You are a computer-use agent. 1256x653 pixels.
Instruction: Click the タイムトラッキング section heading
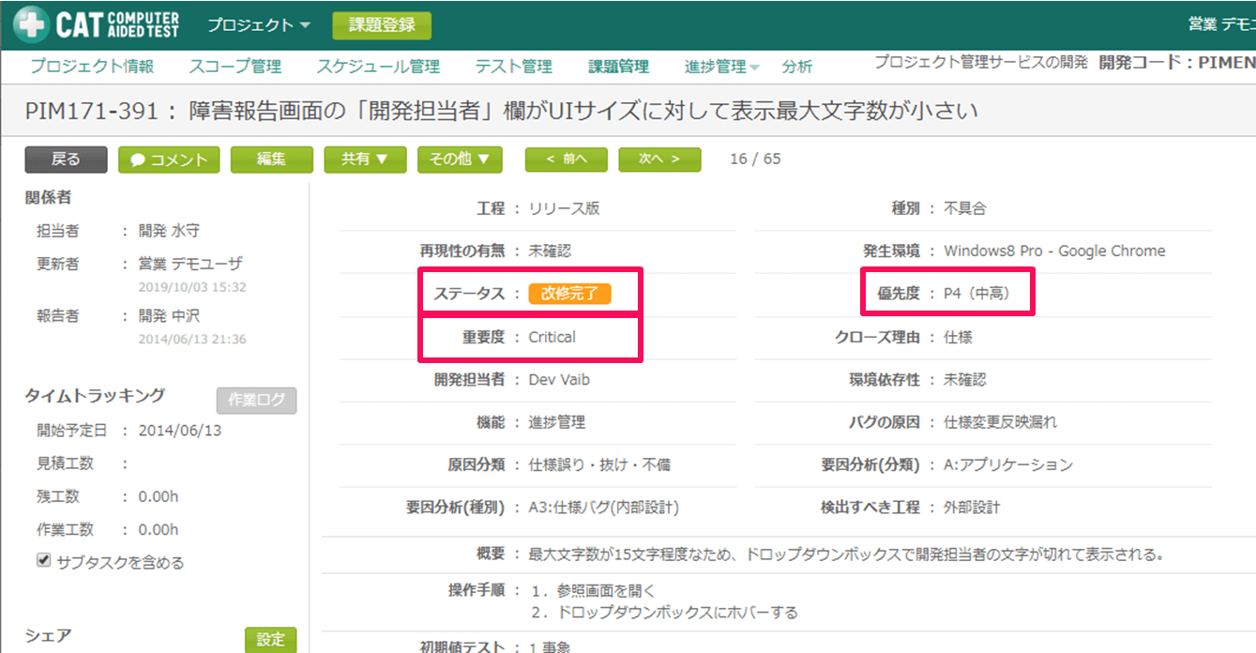coord(95,395)
